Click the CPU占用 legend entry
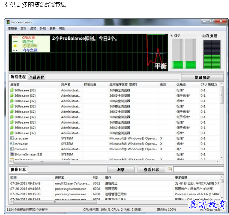Screen dimensions: 229x215 click(x=29, y=38)
